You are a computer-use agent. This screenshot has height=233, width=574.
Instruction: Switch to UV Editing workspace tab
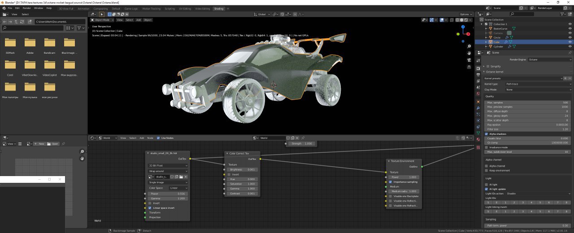click(x=184, y=9)
